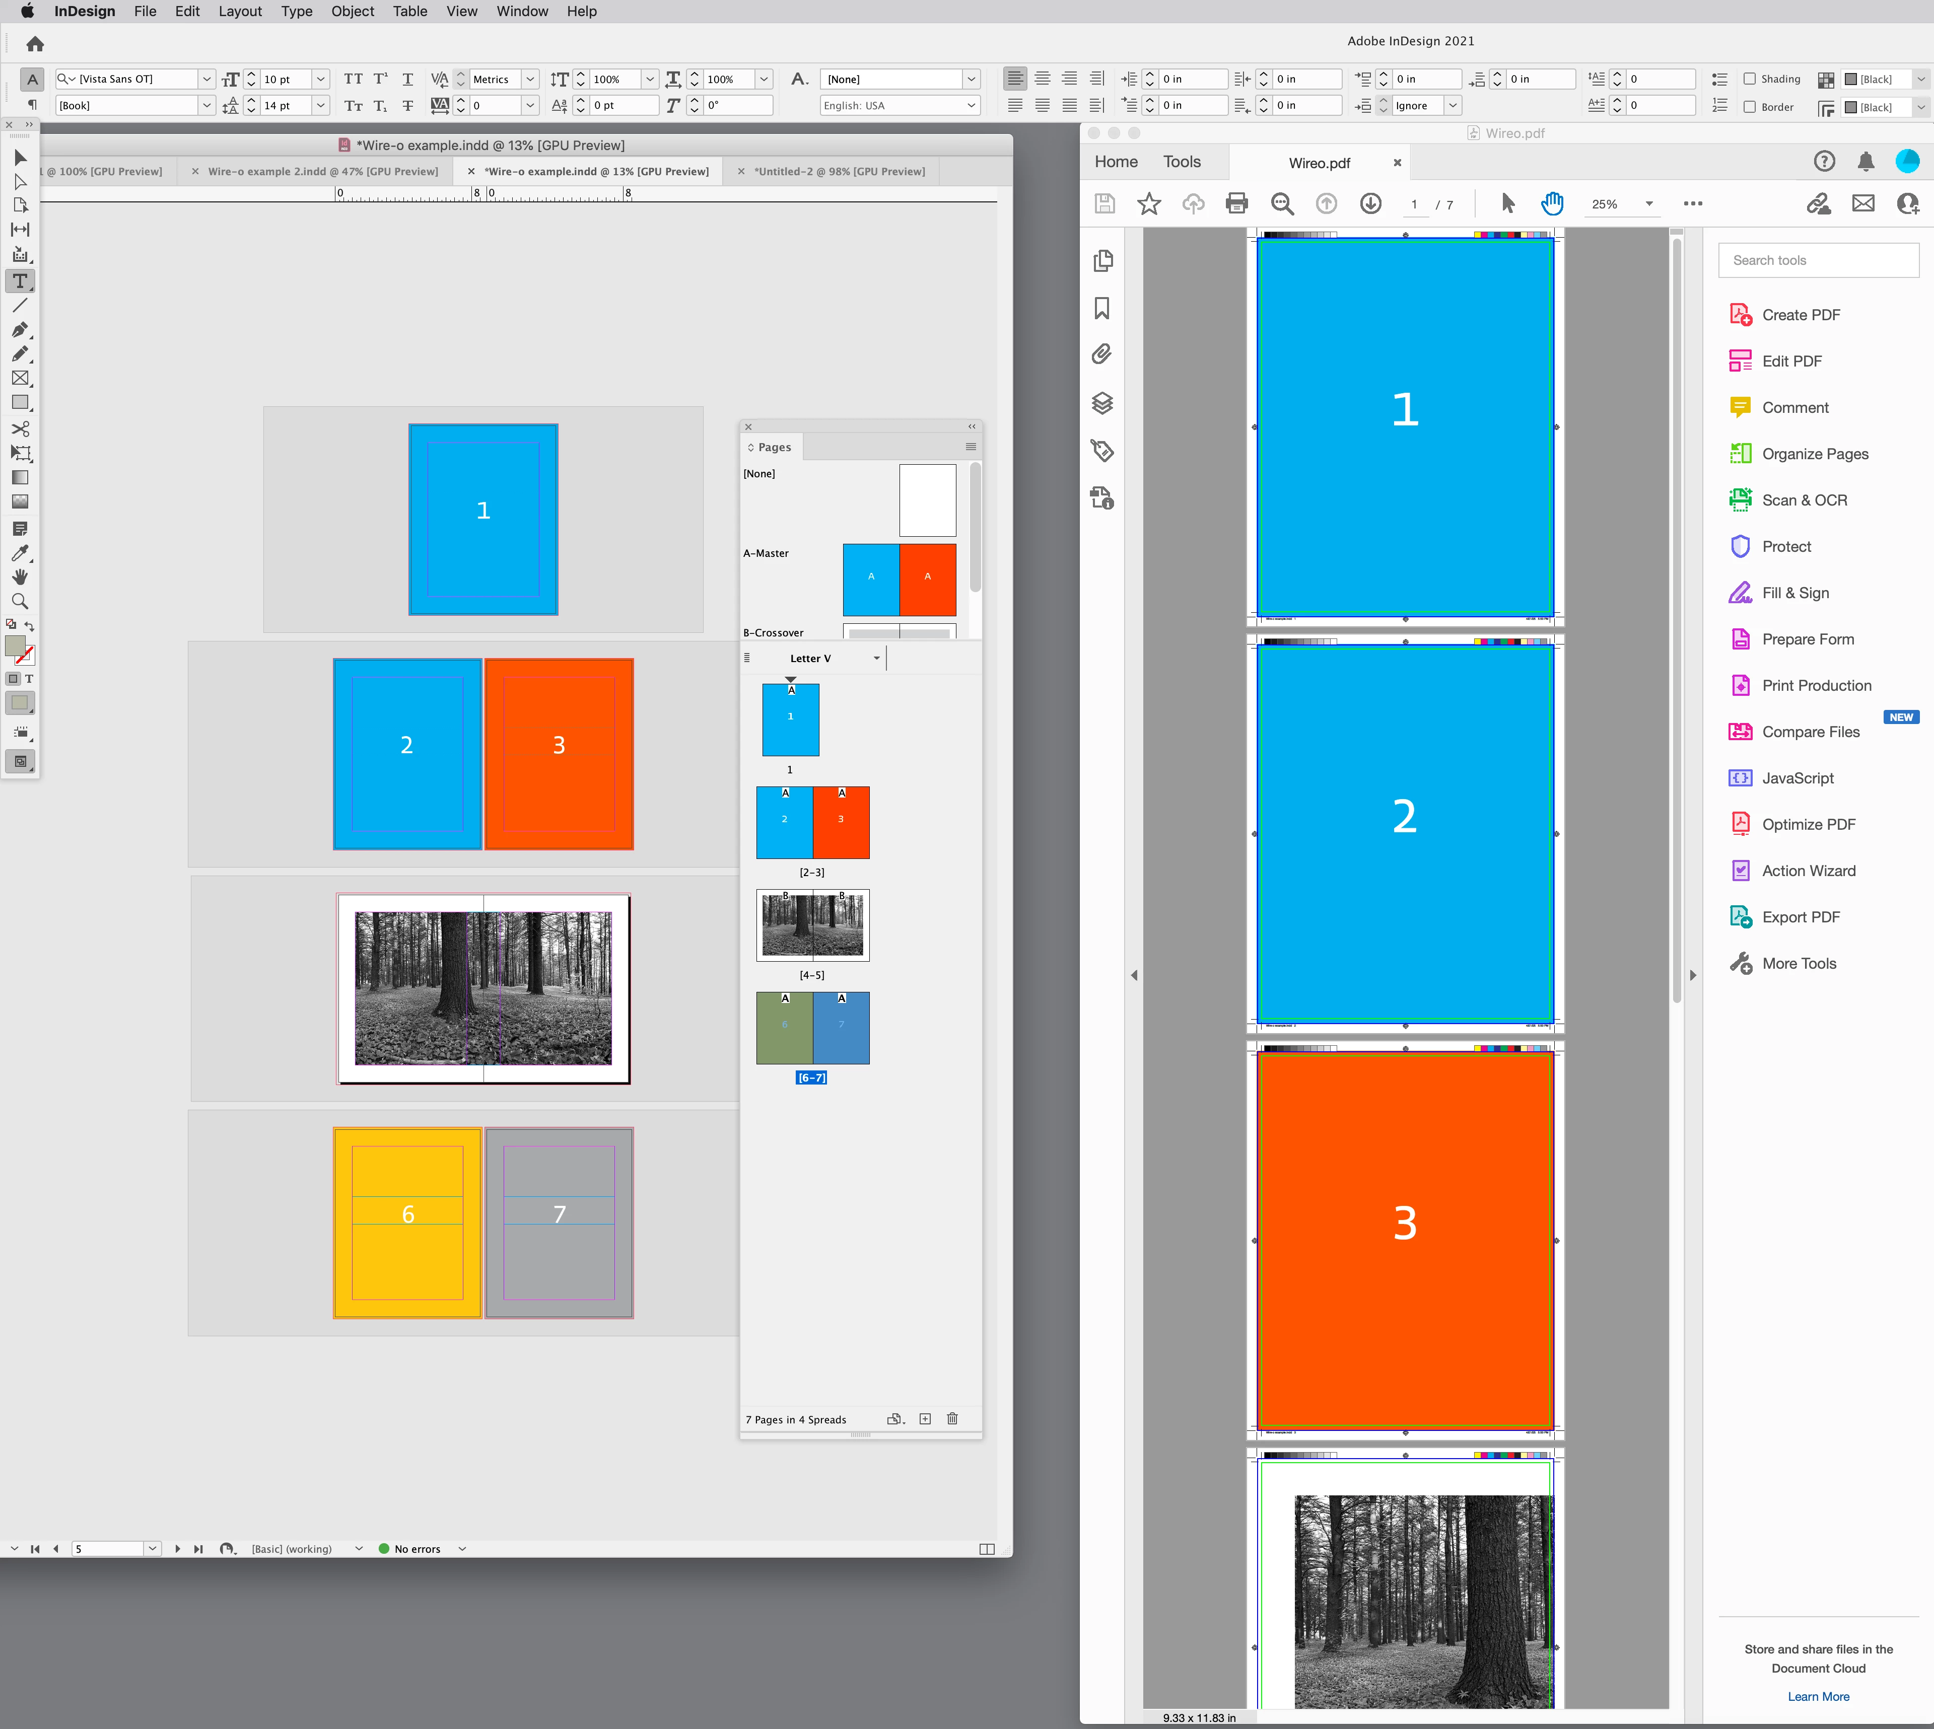Viewport: 1934px width, 1729px height.
Task: Open the Layers icon in Acrobat sidebar
Action: coord(1101,403)
